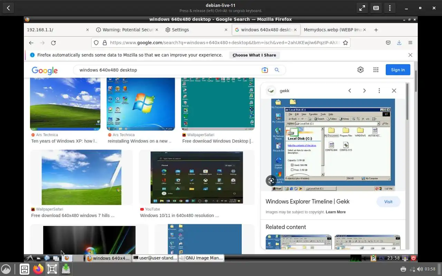Click 'reinstalling Windows on a new' caption
The image size is (442, 276).
coord(140,141)
